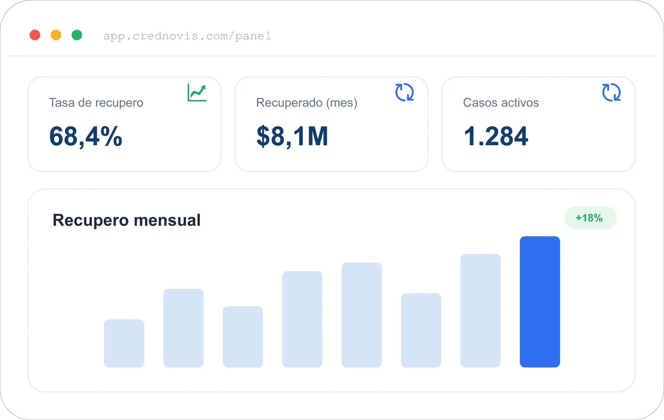Click the green maximize window dot
This screenshot has width=664, height=420.
coord(77,35)
